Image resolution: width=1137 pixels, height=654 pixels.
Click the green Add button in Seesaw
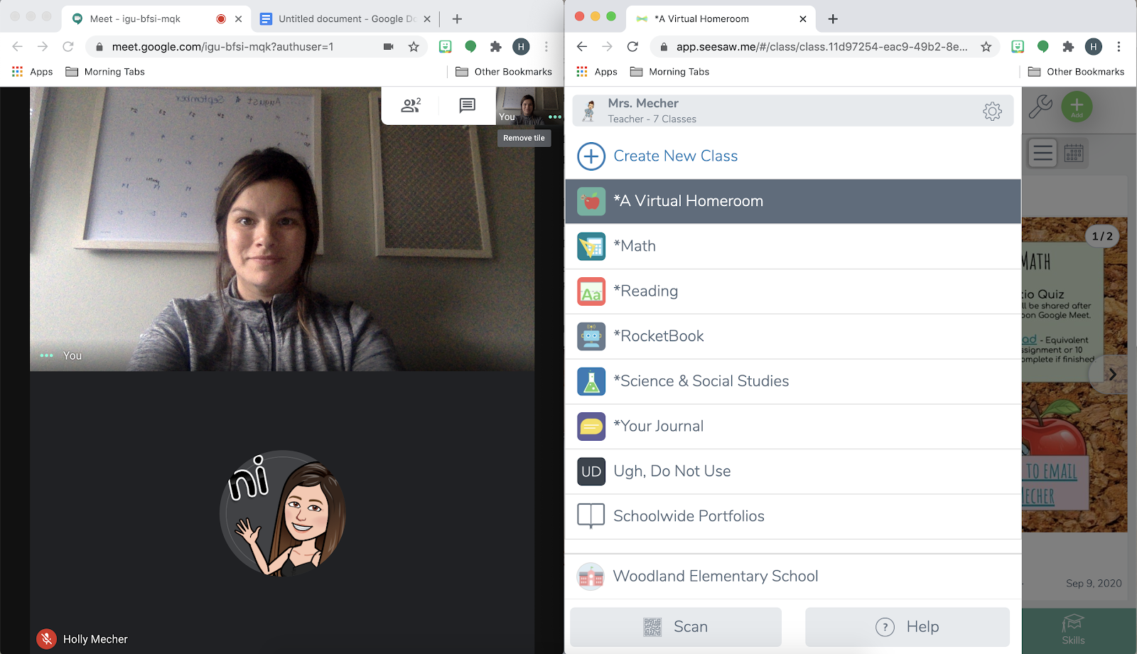coord(1077,107)
